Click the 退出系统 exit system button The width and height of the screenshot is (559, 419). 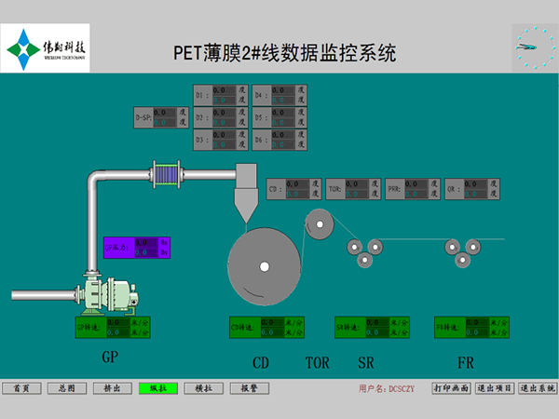point(538,387)
